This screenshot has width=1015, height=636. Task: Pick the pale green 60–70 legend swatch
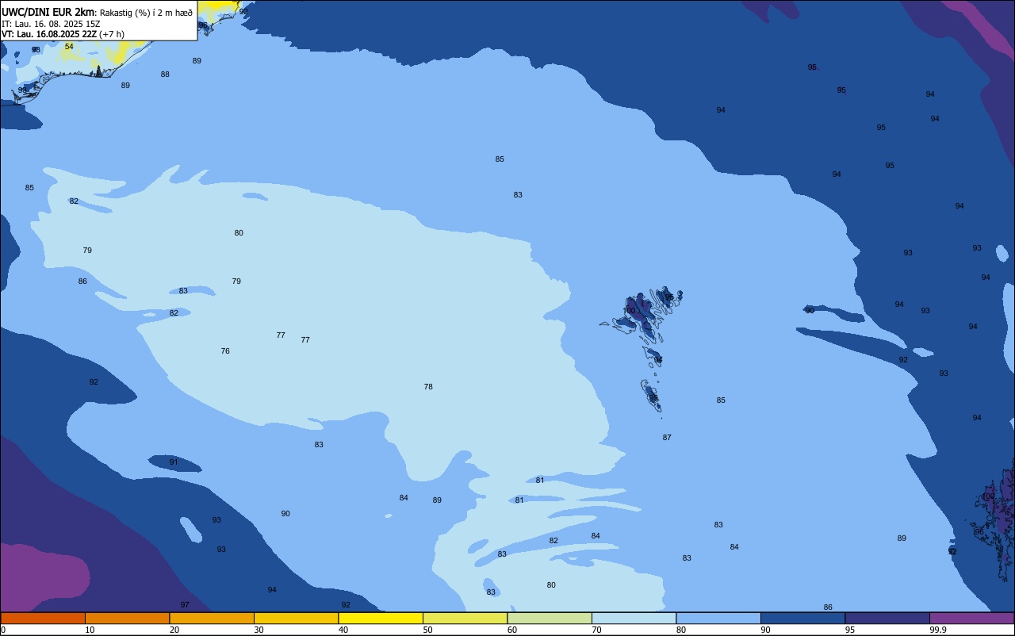coord(550,618)
